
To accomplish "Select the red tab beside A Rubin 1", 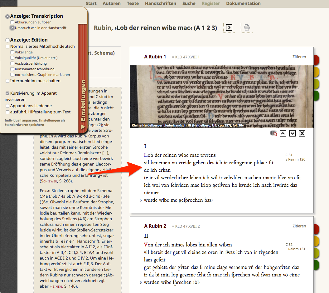I will click(x=316, y=60).
